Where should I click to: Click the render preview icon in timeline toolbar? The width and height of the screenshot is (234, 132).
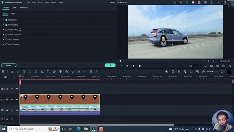pos(167,72)
